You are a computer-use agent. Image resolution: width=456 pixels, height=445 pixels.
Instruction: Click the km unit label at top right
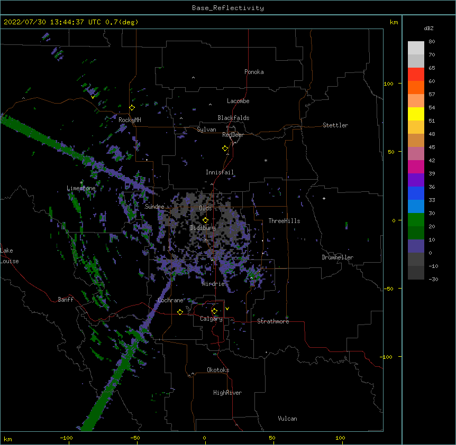(394, 22)
